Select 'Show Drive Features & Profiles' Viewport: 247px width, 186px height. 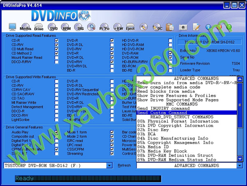point(186,96)
